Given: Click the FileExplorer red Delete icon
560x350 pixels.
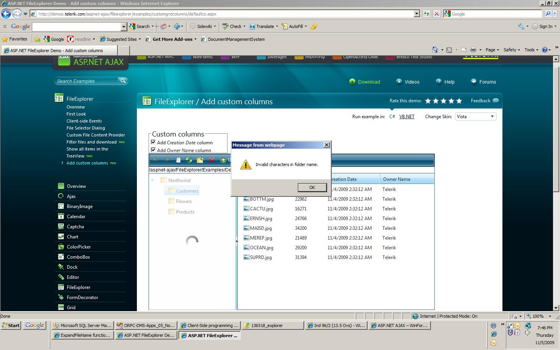Looking at the screenshot, I should click(x=212, y=160).
